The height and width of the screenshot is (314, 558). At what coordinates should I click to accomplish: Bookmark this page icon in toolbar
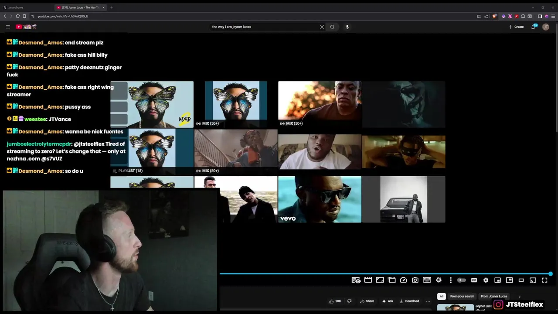pyautogui.click(x=24, y=16)
